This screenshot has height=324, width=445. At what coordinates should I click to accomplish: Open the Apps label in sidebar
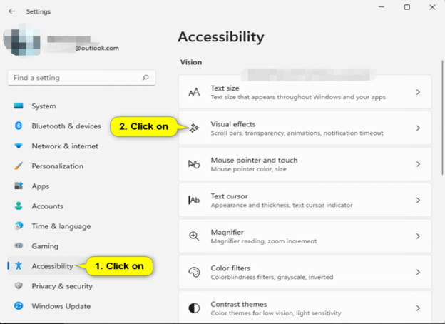coord(41,186)
